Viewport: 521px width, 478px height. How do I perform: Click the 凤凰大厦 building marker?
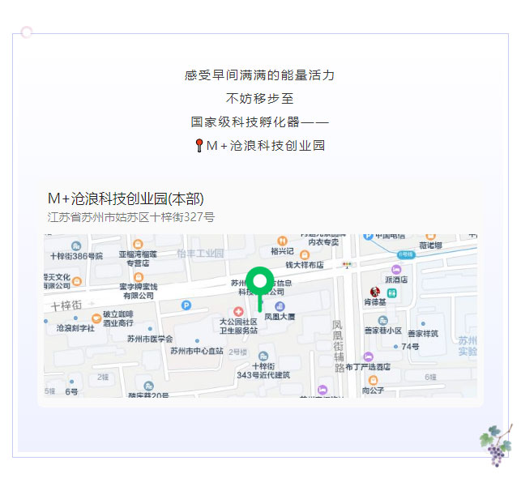point(280,306)
